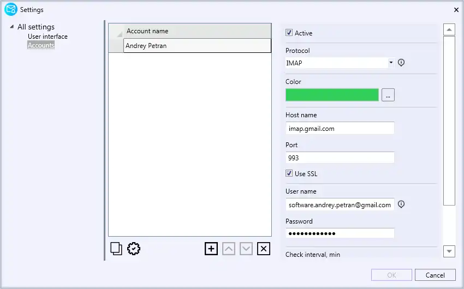Click the Account name column header

point(197,31)
